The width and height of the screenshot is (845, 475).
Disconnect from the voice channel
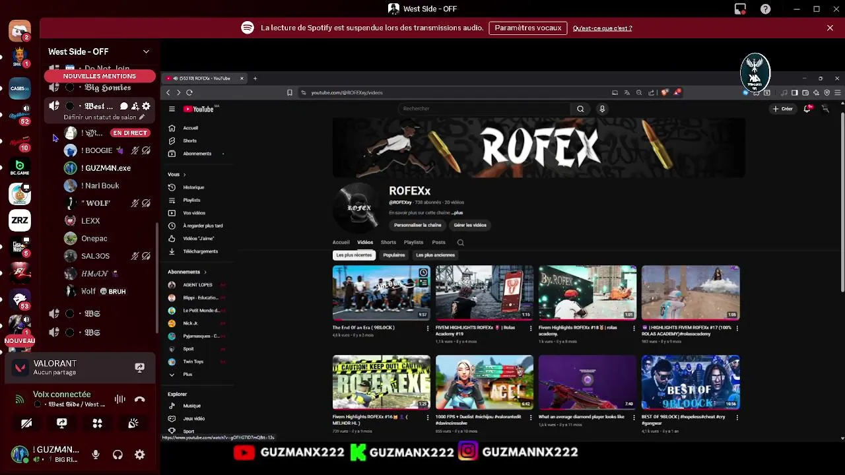(x=139, y=399)
